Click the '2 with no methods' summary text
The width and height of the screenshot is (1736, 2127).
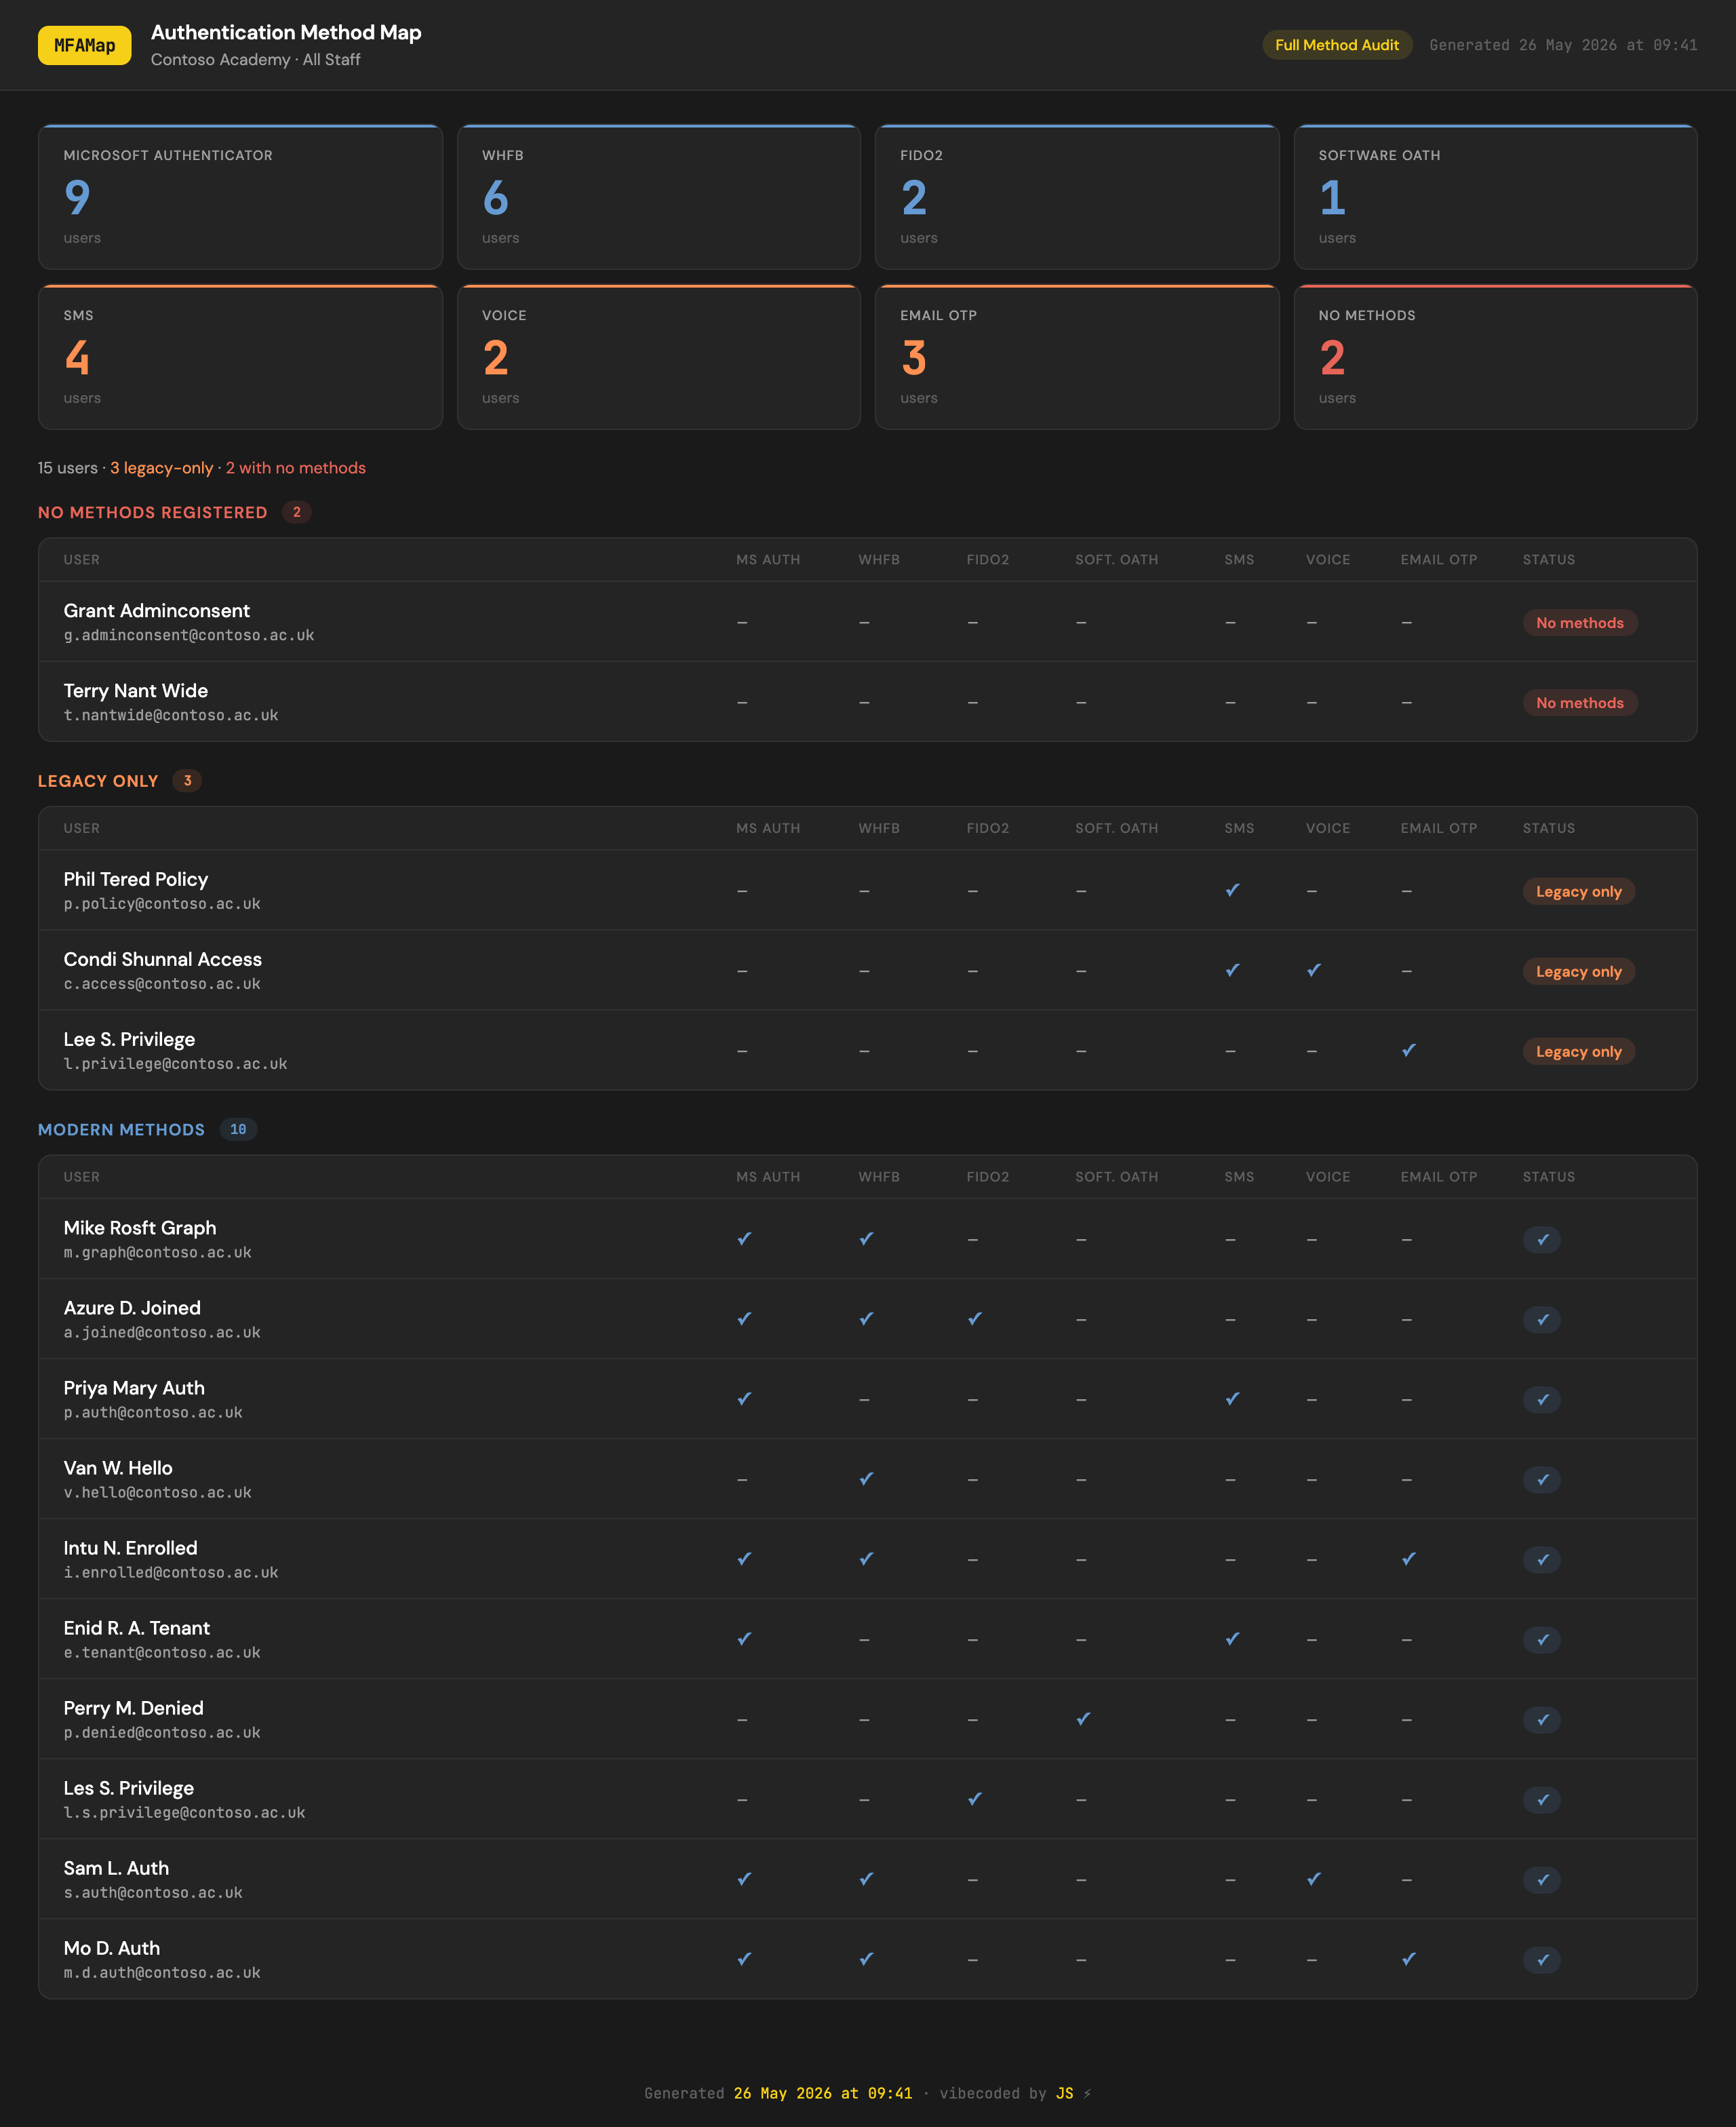pyautogui.click(x=296, y=468)
